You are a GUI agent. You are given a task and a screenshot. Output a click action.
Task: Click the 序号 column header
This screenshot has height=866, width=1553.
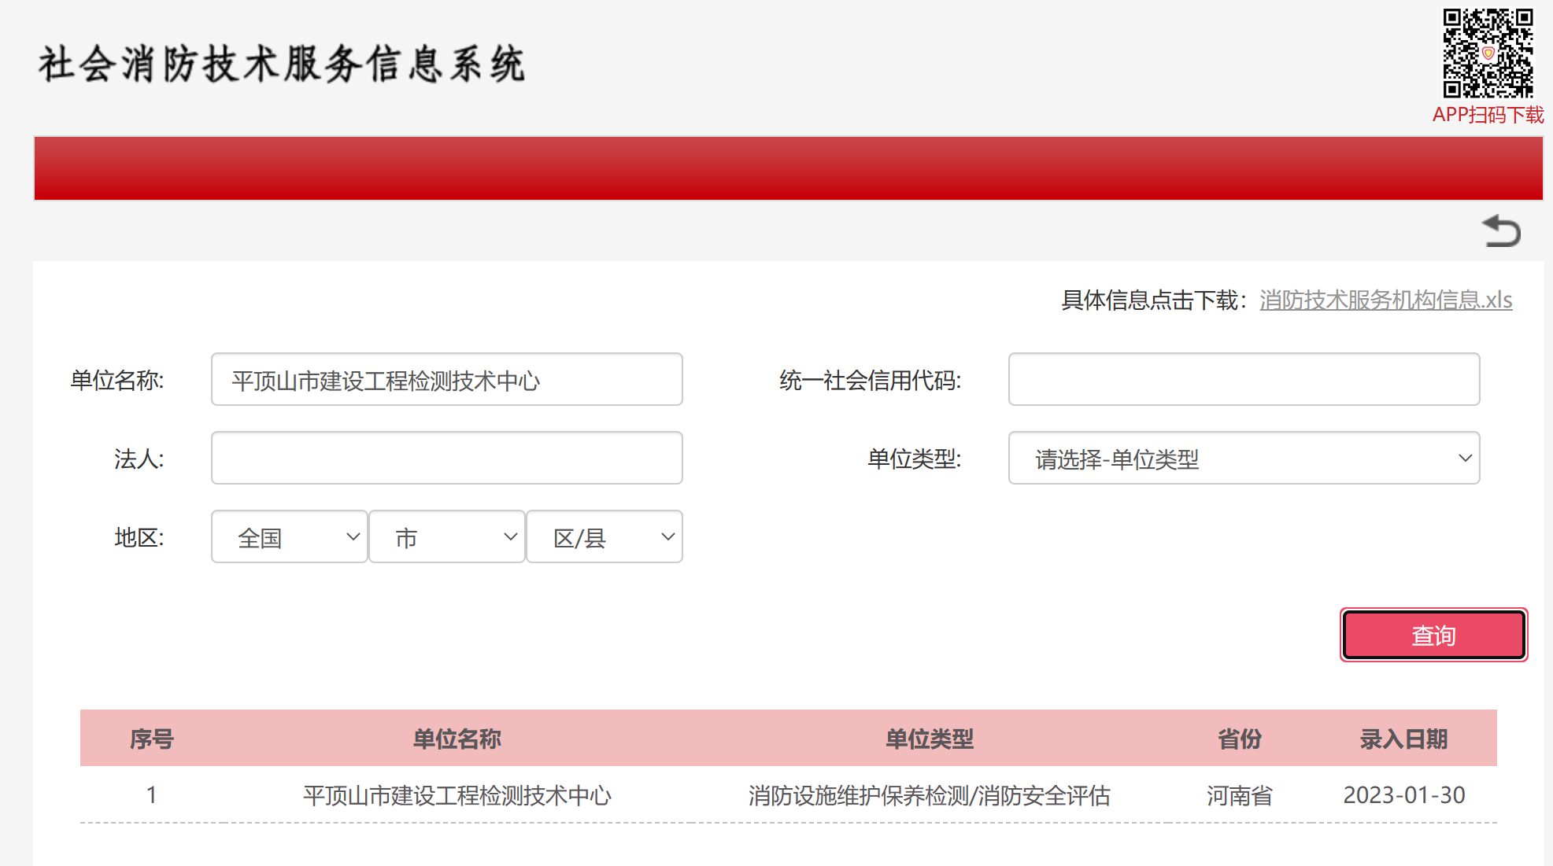point(151,739)
